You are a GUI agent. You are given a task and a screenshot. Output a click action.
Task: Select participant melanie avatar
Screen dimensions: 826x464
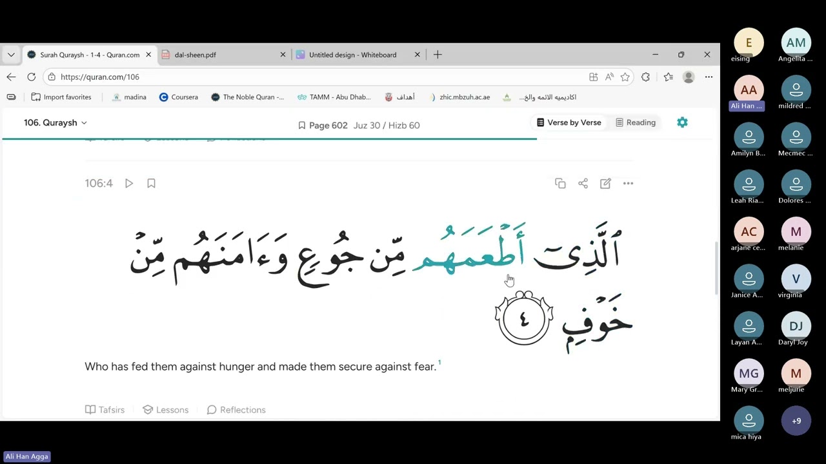click(796, 231)
